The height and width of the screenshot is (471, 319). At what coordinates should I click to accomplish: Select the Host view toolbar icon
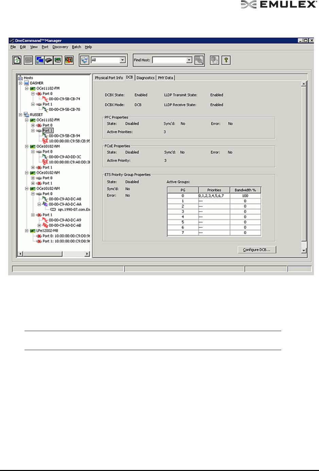39,60
